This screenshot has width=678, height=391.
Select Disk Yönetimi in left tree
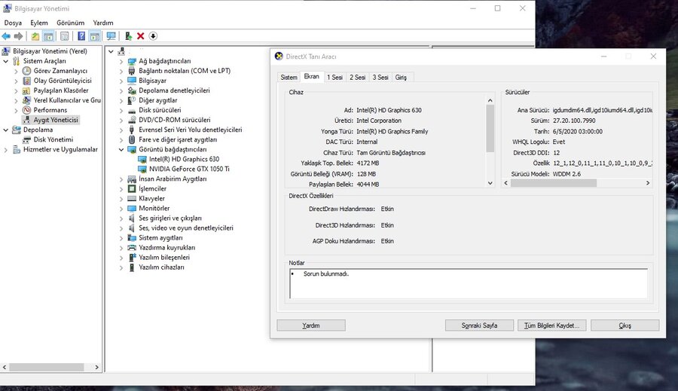pyautogui.click(x=53, y=139)
